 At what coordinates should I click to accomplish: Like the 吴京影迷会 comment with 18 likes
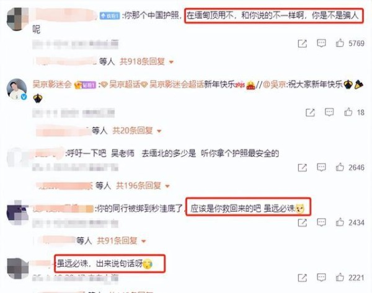tap(348, 112)
